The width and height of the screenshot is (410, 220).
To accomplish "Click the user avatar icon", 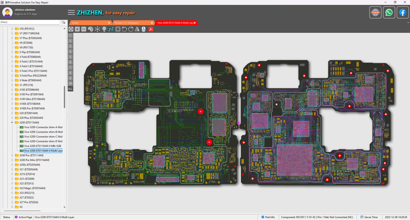I will coord(7,12).
